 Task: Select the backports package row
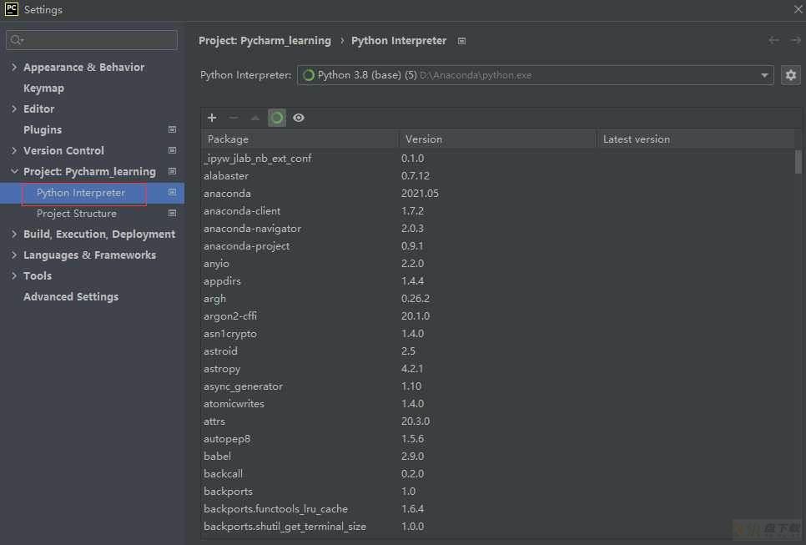coord(497,491)
